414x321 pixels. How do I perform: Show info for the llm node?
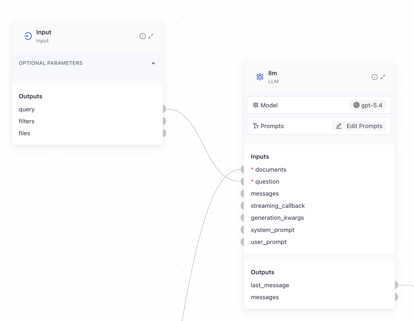[375, 77]
